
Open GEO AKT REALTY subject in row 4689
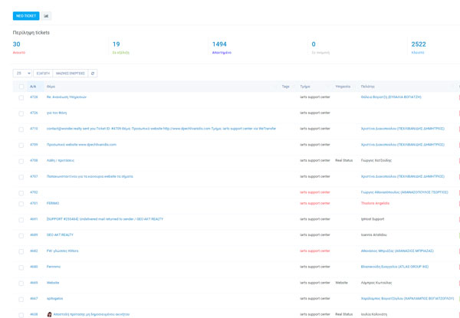coord(60,235)
